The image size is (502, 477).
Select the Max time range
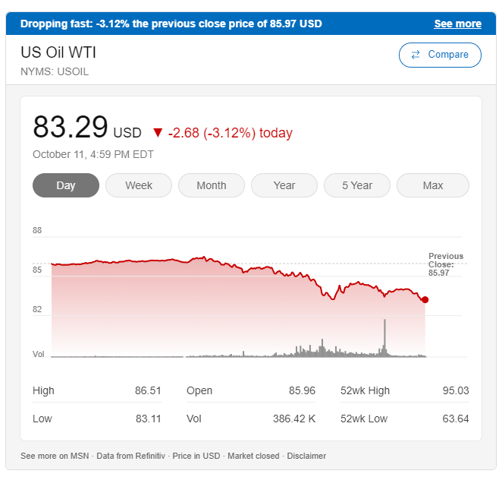coord(433,185)
